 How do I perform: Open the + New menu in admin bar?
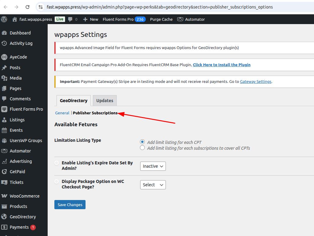pyautogui.click(x=91, y=19)
